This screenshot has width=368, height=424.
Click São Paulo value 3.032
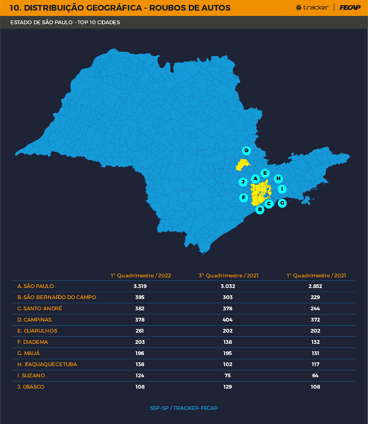[228, 286]
